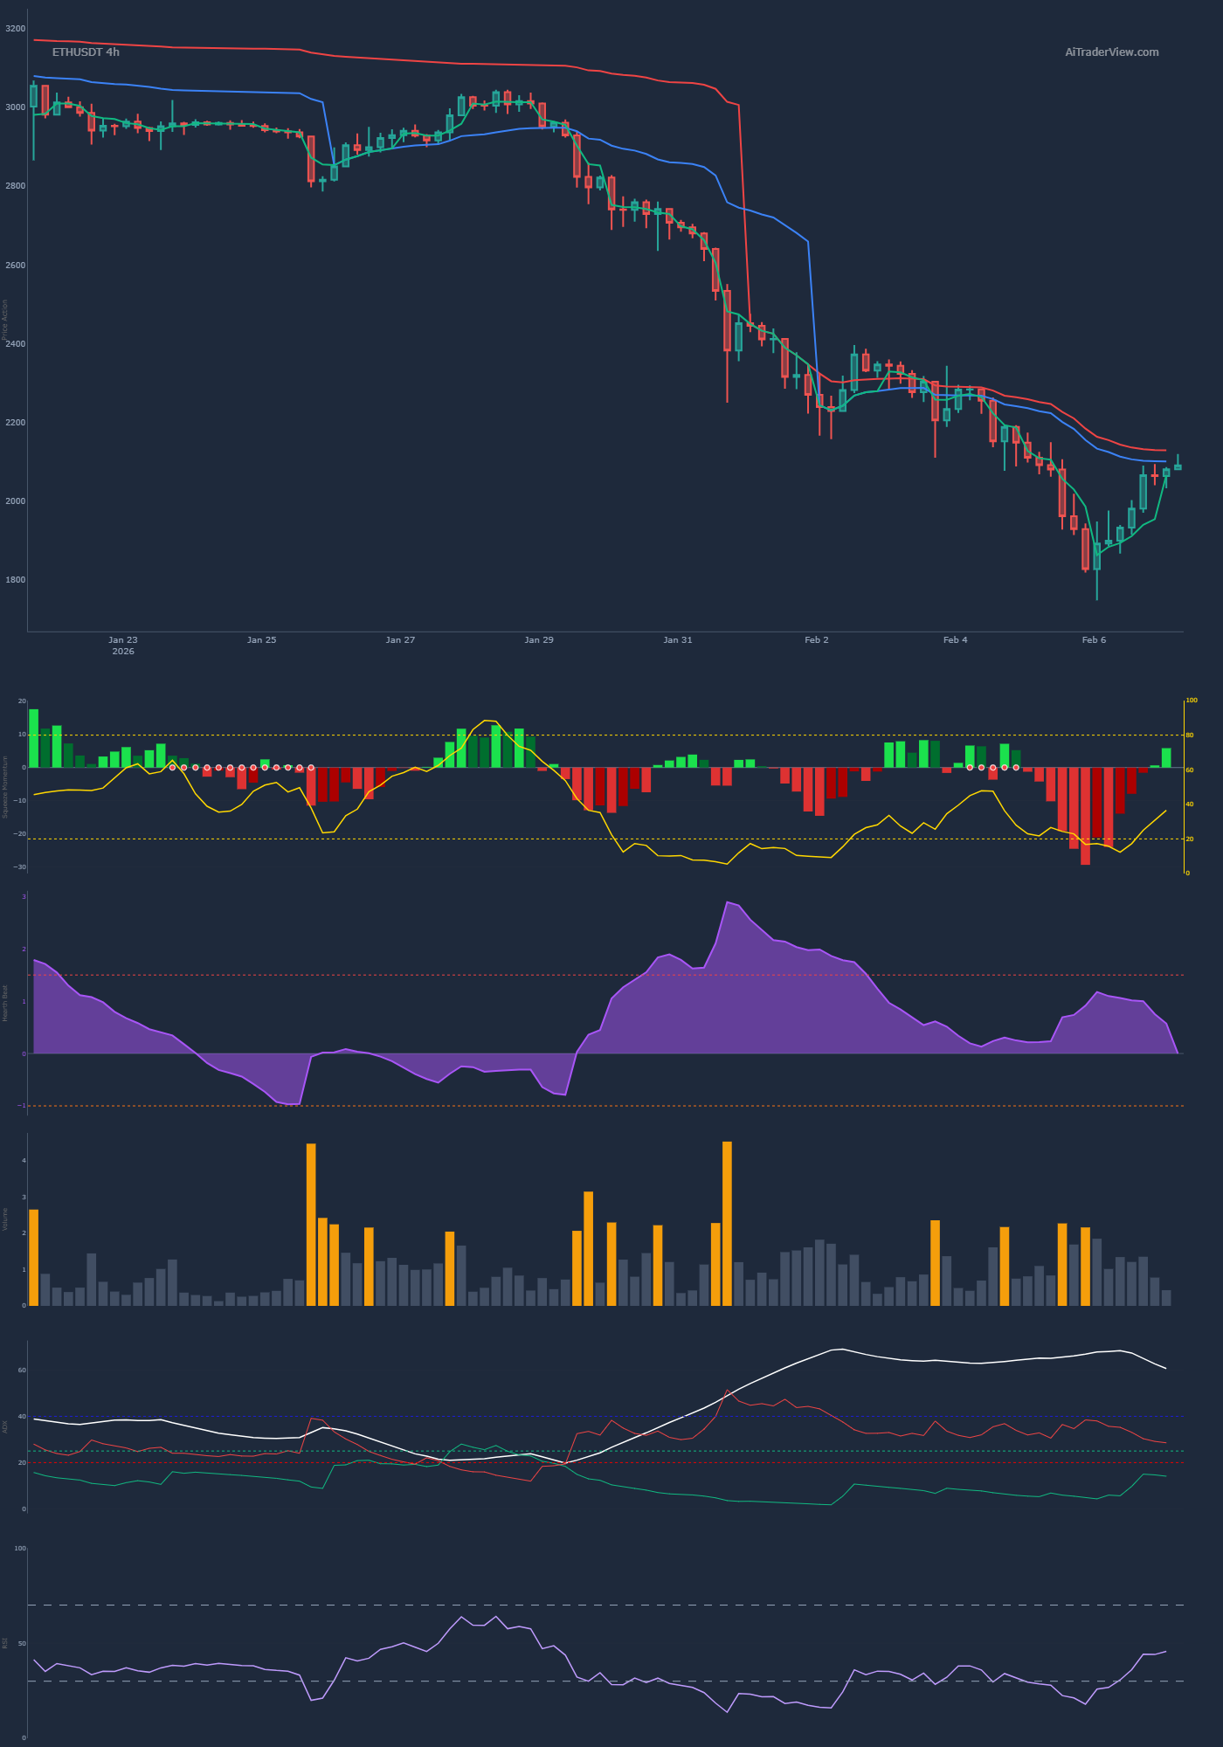1223x1747 pixels.
Task: Select the RSI panel axis label
Action: tap(5, 1643)
